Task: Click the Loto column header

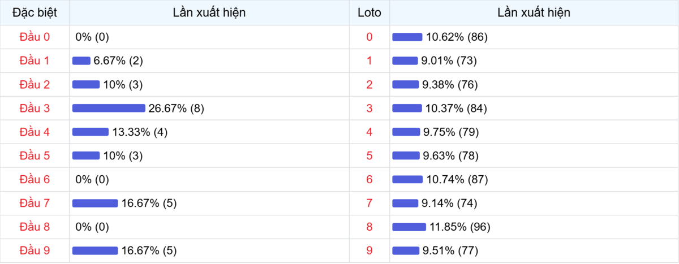Action: (x=369, y=12)
